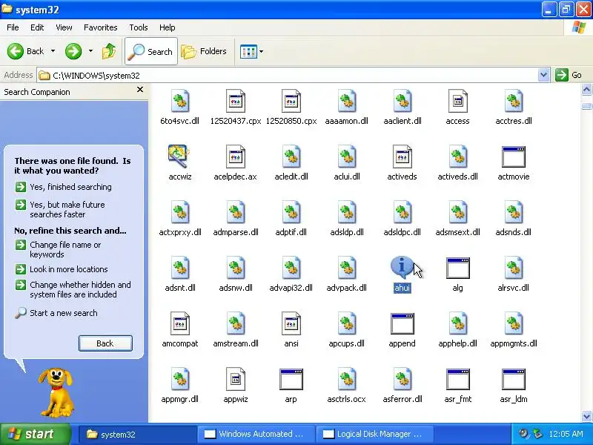Click the Up folder toolbar icon
Screen dimensions: 593x445
(109, 51)
